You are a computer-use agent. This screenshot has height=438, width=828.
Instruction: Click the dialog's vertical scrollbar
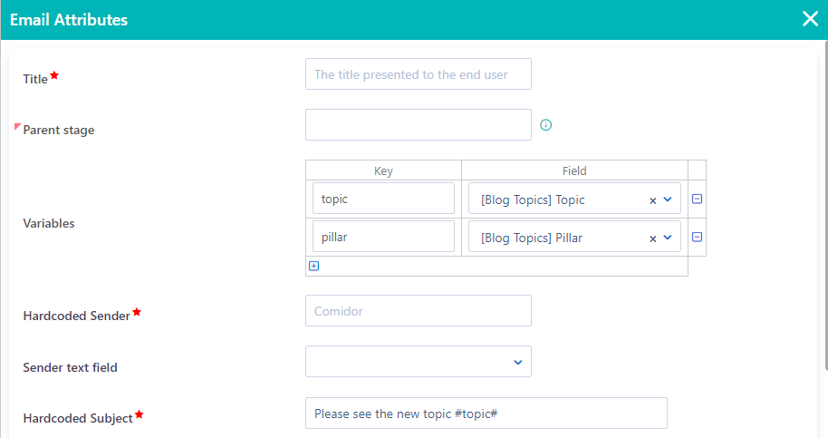(825, 206)
